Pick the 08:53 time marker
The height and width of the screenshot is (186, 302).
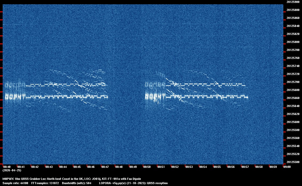189,167
